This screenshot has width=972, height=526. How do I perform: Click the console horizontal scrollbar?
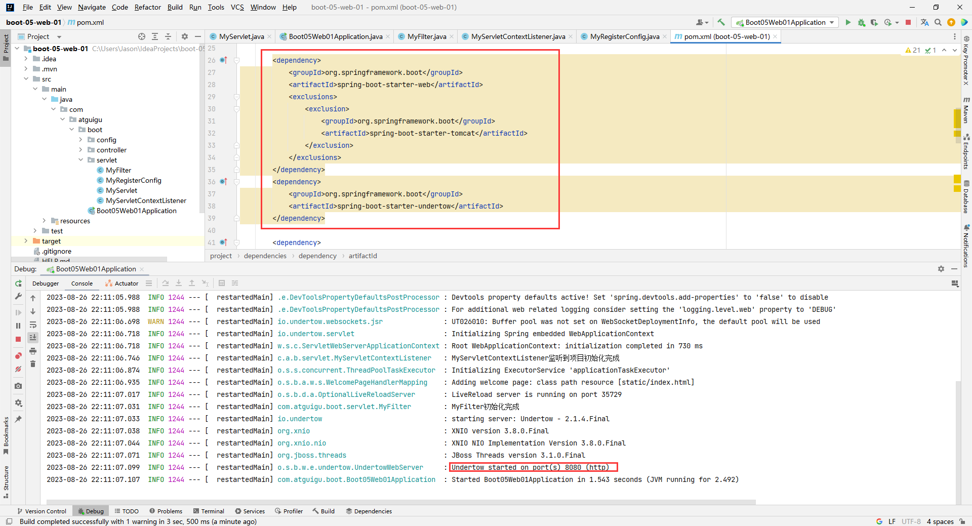tap(400, 502)
